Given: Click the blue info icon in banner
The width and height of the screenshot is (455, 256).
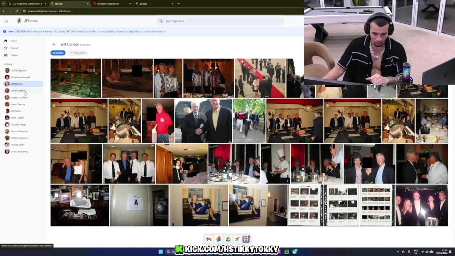Looking at the screenshot, I should pos(5,31).
